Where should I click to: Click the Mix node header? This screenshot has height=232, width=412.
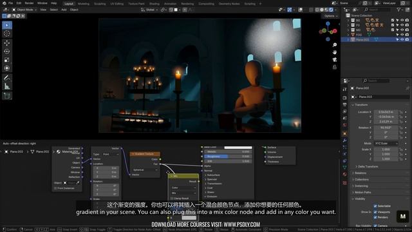pyautogui.click(x=183, y=176)
